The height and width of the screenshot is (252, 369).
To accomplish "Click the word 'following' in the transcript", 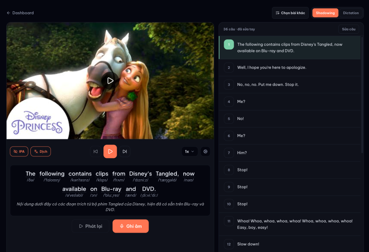I will [52, 174].
